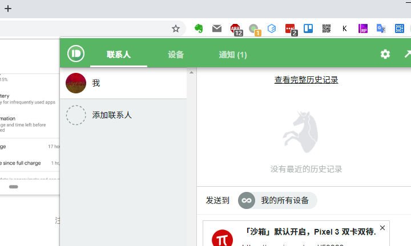Image resolution: width=411 pixels, height=246 pixels.
Task: Click the 发送到 label
Action: 217,200
